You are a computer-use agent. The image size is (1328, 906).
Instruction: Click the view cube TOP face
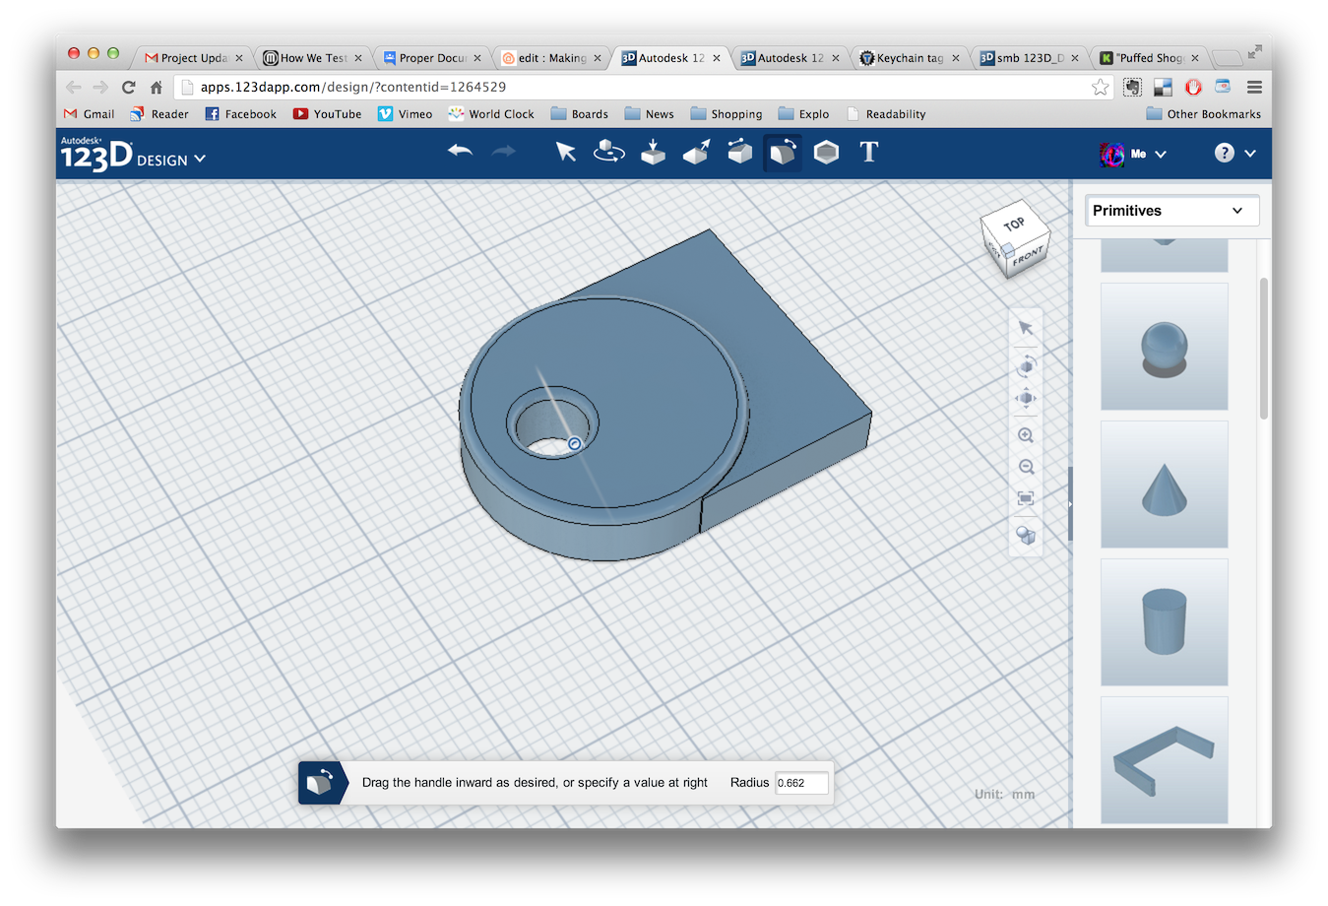(1015, 224)
